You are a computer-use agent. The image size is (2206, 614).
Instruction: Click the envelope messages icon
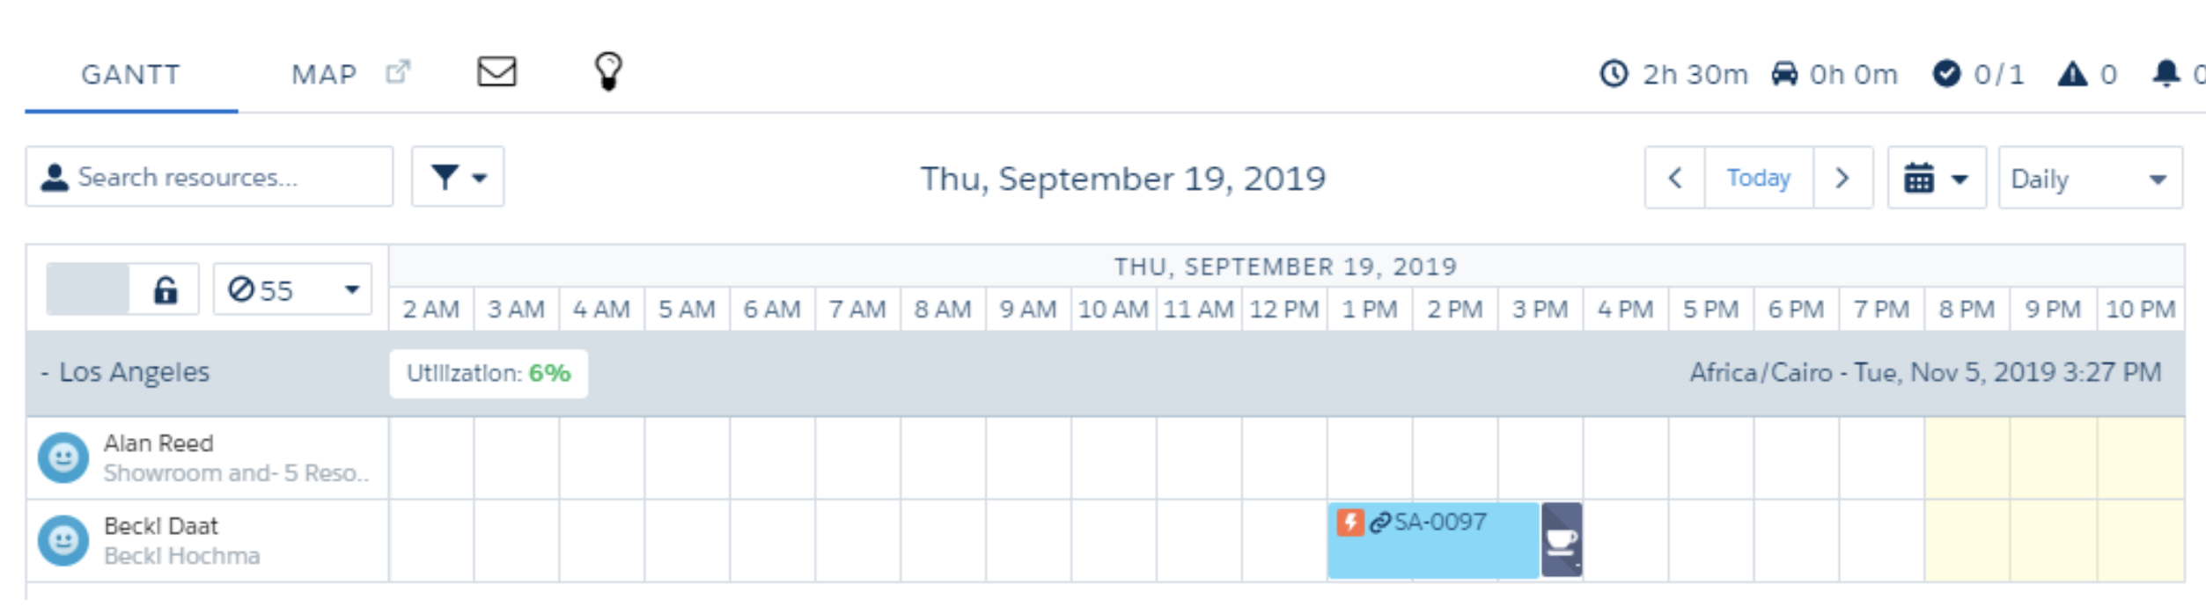click(x=496, y=72)
